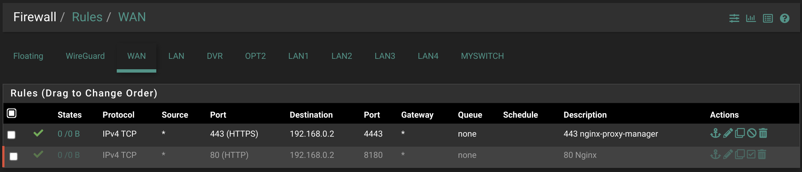This screenshot has height=172, width=802.
Task: Edit the 80 Nginx rule
Action: (x=728, y=154)
